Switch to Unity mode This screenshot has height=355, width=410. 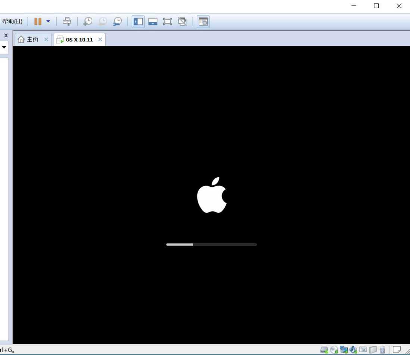pyautogui.click(x=182, y=21)
